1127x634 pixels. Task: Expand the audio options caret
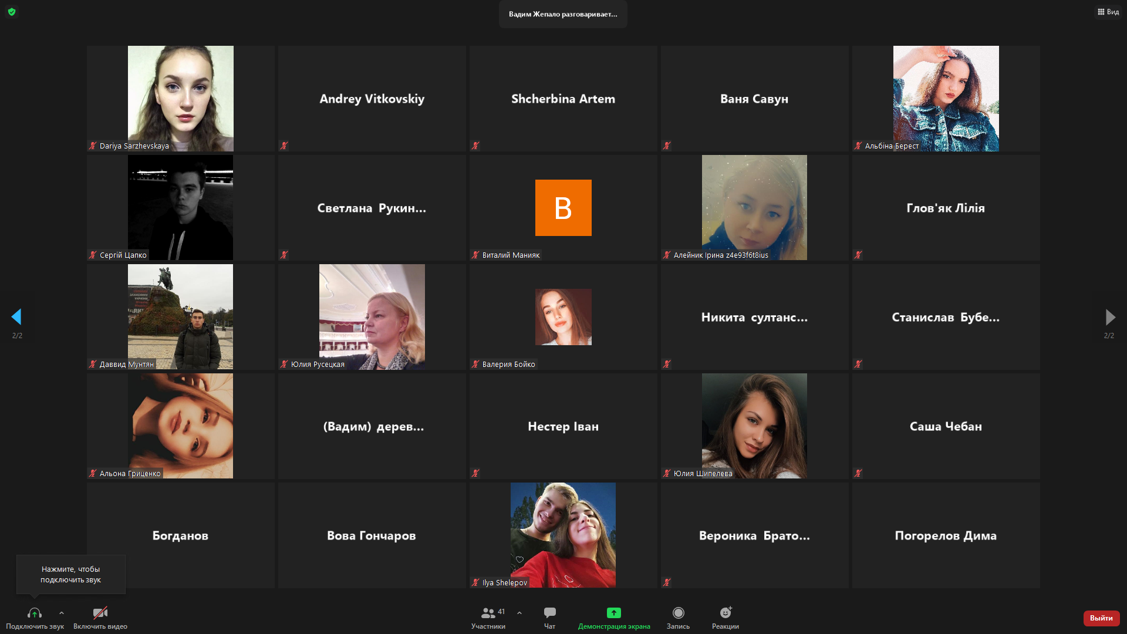point(62,613)
